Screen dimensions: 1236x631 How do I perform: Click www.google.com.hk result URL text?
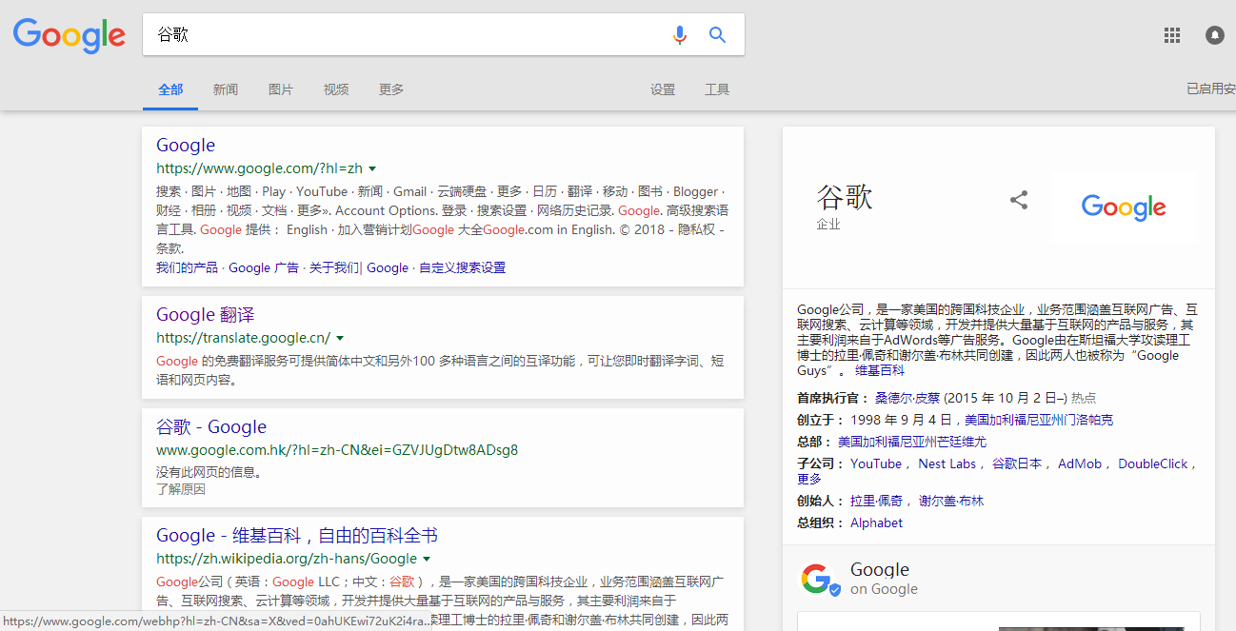(337, 450)
